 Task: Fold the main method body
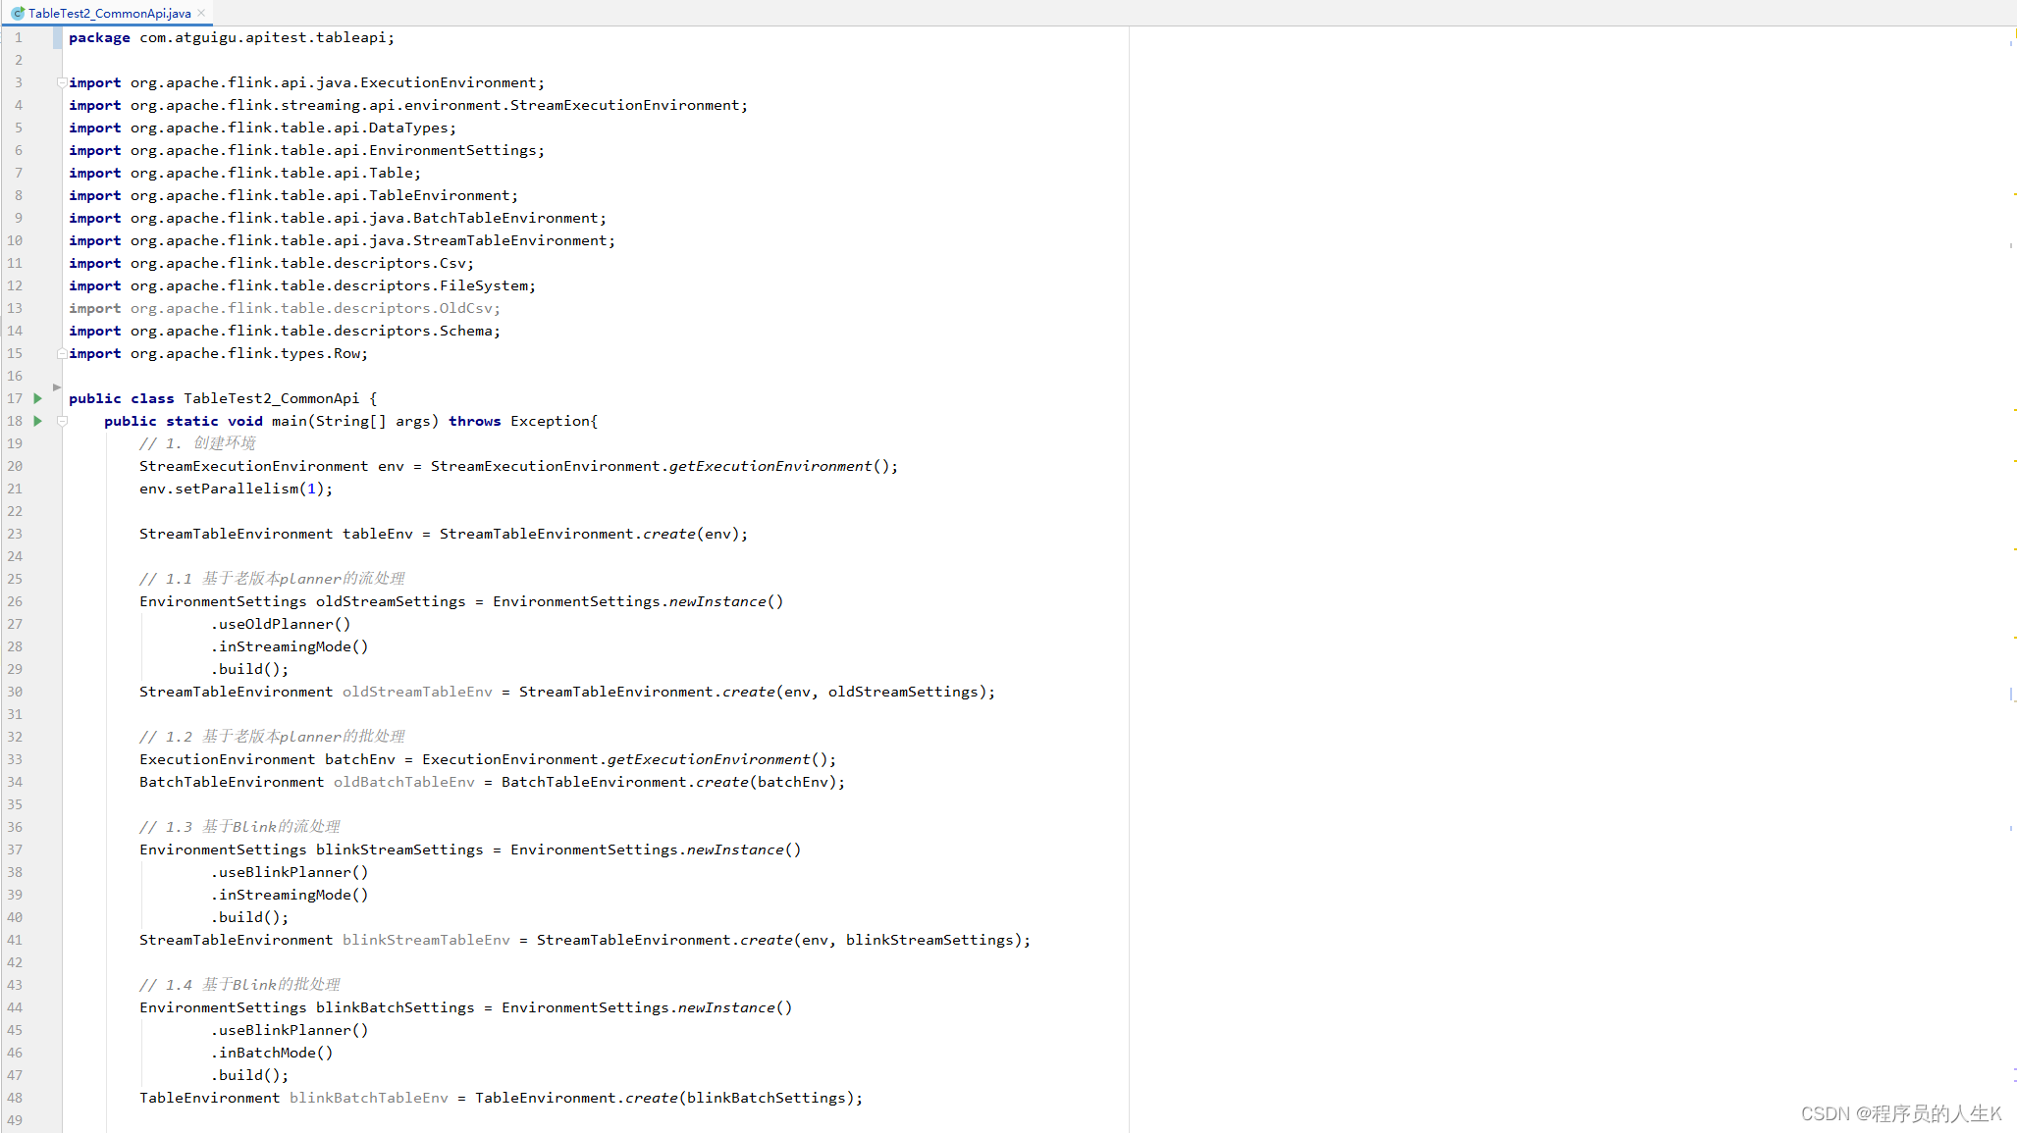(62, 421)
